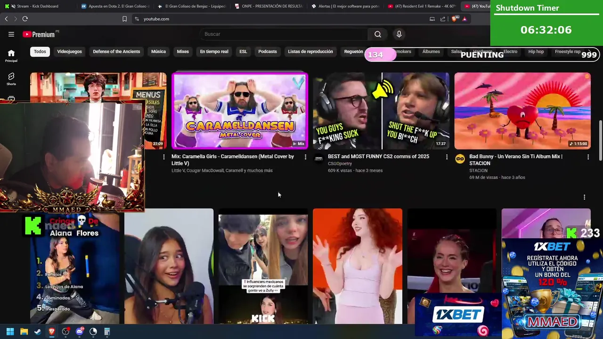Image resolution: width=603 pixels, height=339 pixels.
Task: Bookmark this page with bookmark icon
Action: coord(124,19)
